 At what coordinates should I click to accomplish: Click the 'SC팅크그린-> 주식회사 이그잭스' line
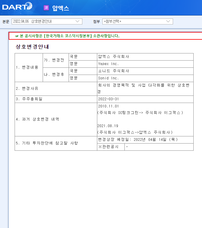140,113
